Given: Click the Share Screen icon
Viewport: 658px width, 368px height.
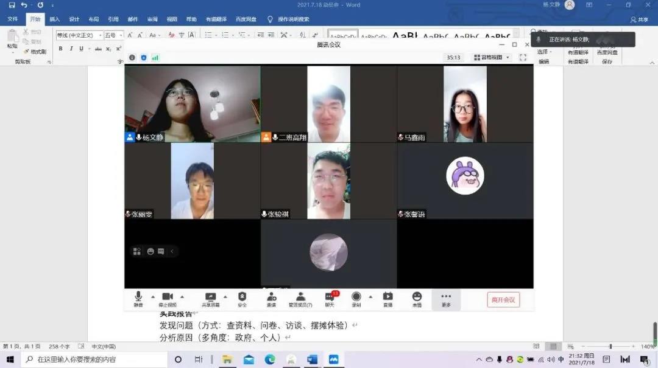Looking at the screenshot, I should [x=210, y=298].
